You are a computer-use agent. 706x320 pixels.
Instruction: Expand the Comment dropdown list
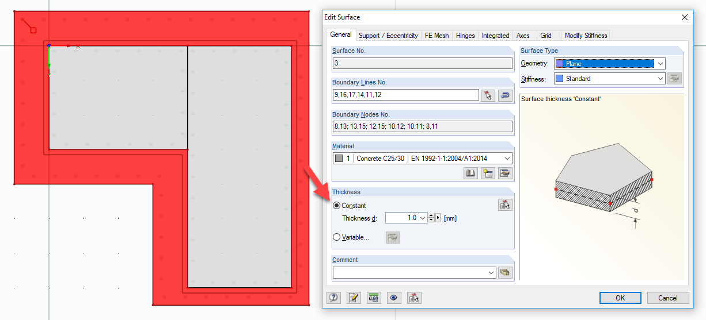(491, 272)
